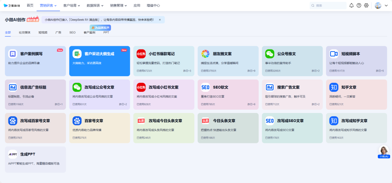Click the 短视频脚本 camera icon
392x183 pixels.
334,54
